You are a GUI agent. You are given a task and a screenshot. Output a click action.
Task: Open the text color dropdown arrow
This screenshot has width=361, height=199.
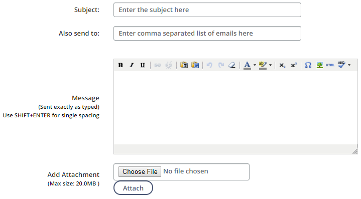click(255, 65)
